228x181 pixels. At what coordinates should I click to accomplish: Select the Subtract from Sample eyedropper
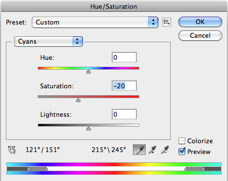pos(165,150)
